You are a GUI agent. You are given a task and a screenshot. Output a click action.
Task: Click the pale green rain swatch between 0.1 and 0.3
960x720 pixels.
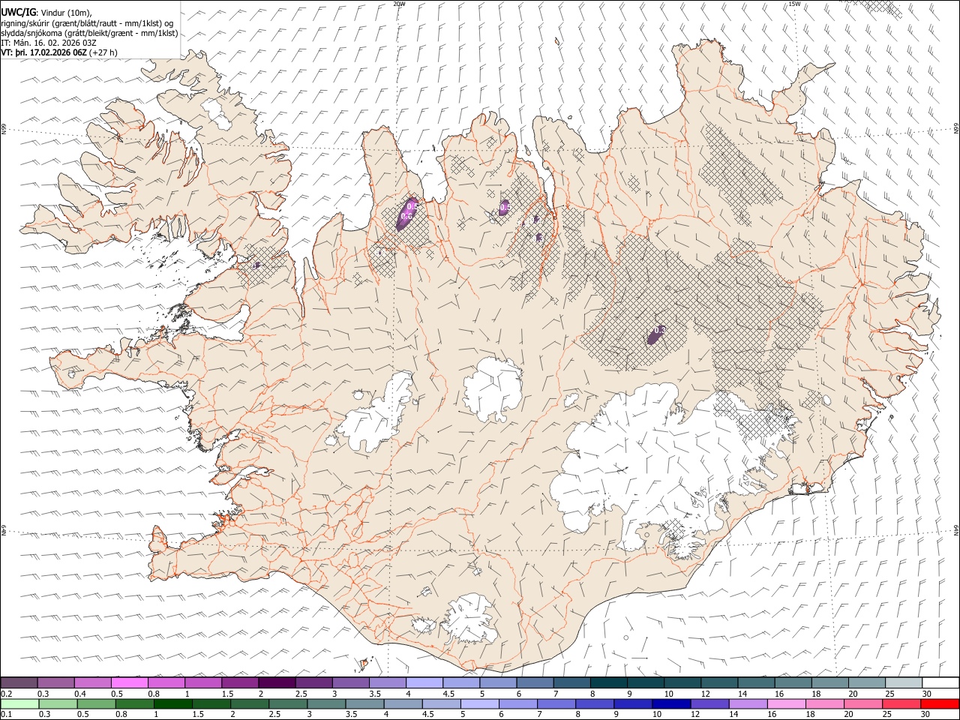pos(19,703)
